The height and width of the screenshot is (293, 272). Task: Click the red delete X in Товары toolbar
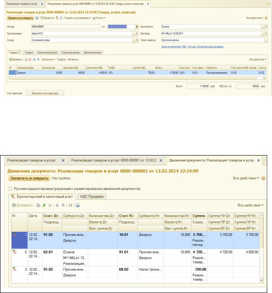pyautogui.click(x=30, y=60)
